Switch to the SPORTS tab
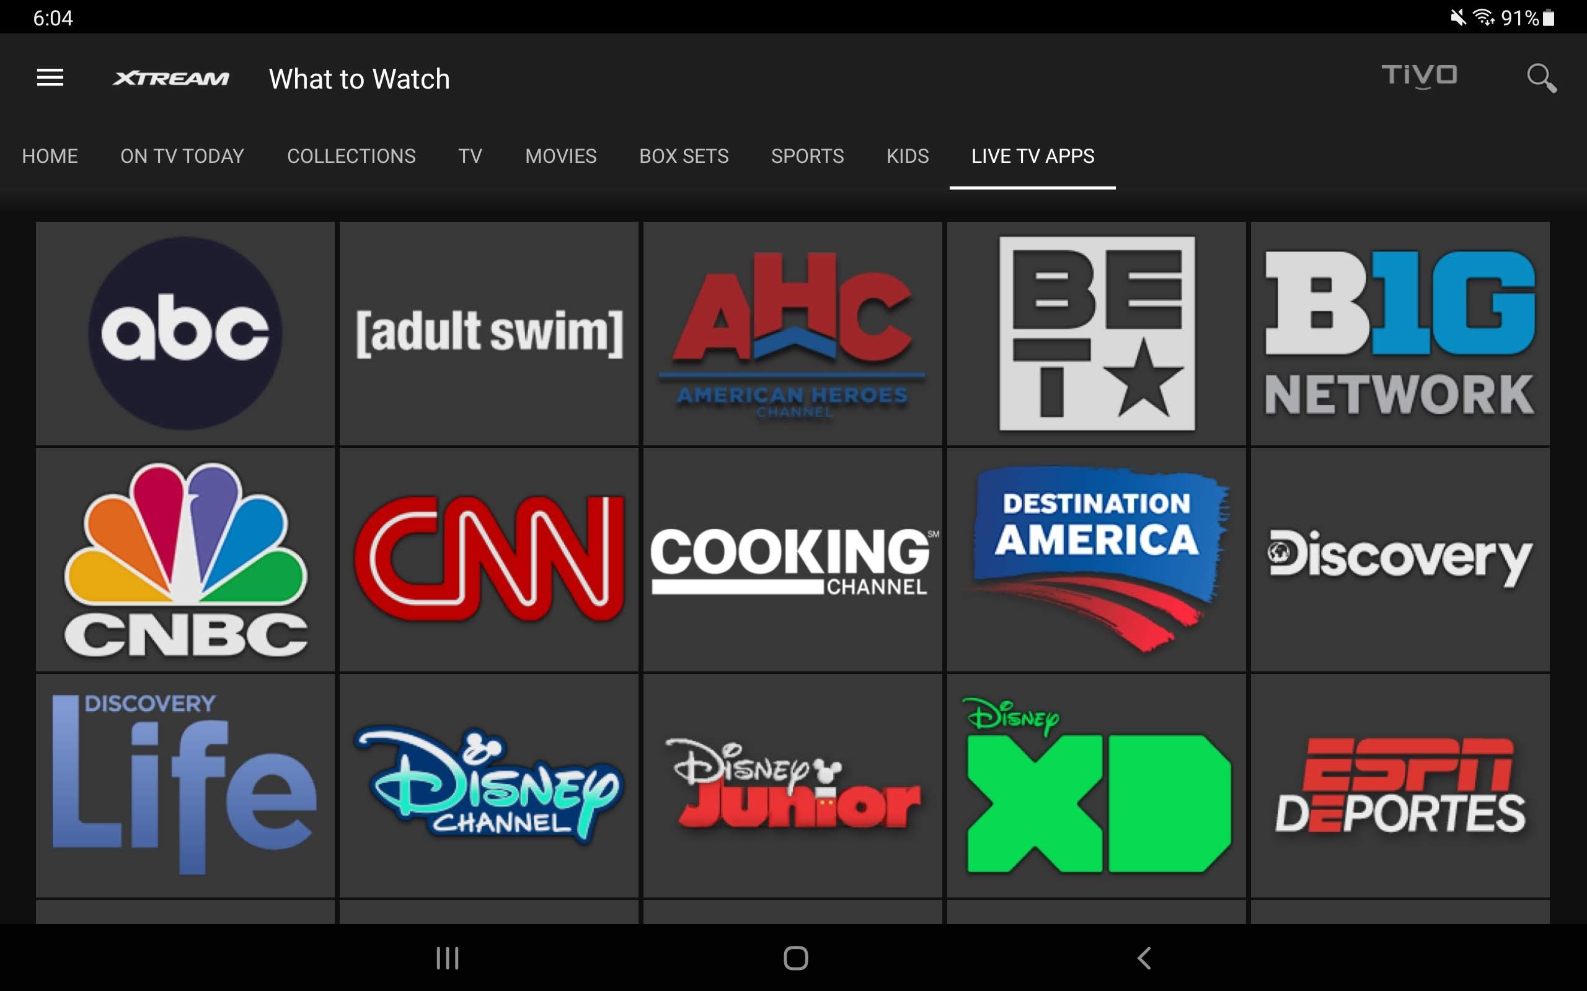This screenshot has width=1587, height=991. tap(808, 156)
